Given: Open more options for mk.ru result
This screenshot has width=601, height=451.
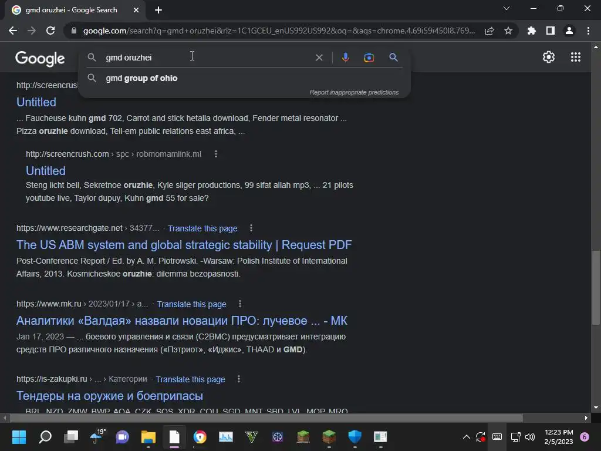Looking at the screenshot, I should click(x=240, y=304).
